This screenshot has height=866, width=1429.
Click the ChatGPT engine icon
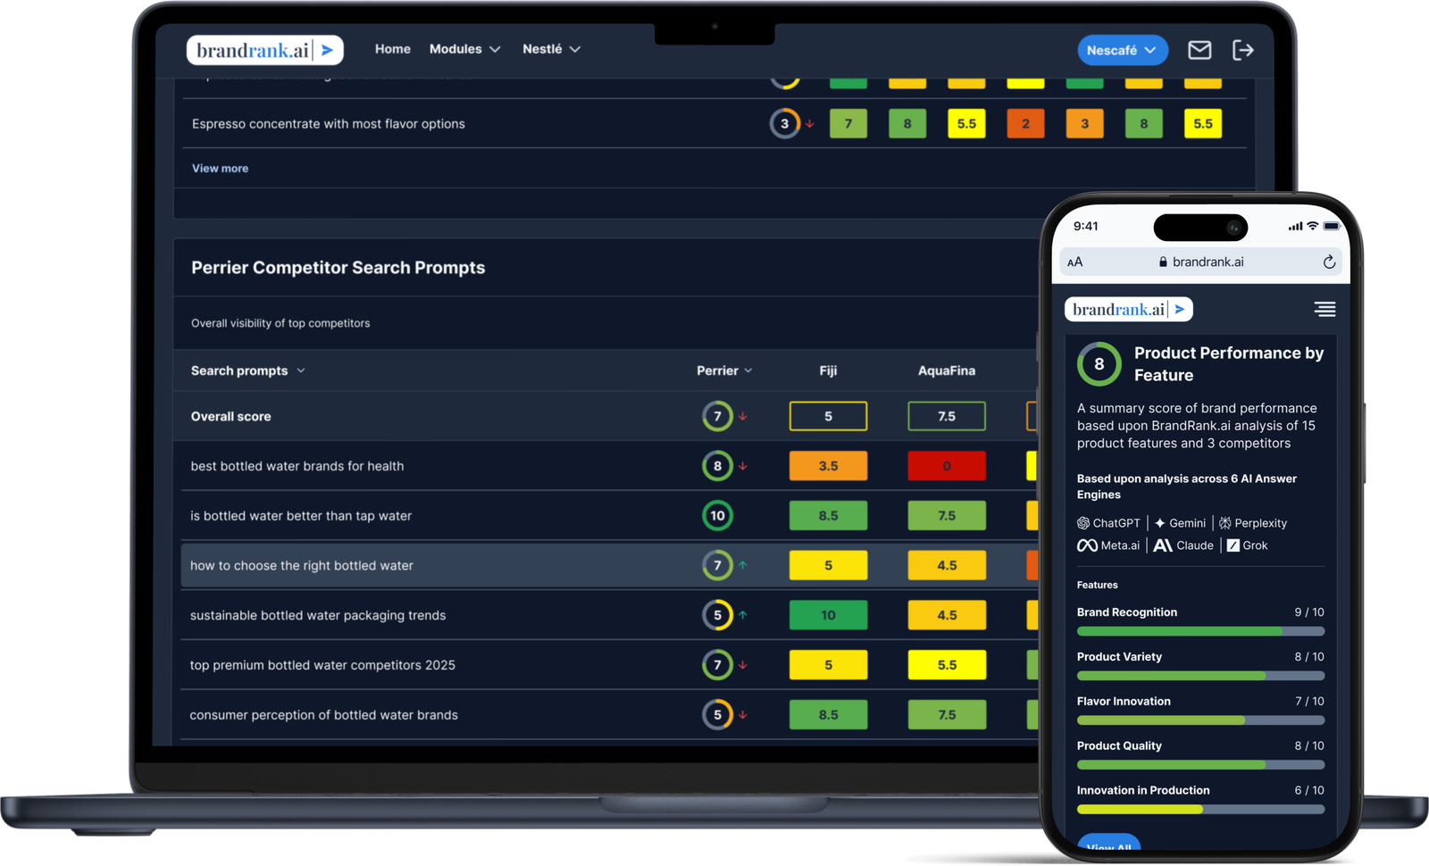click(1083, 523)
